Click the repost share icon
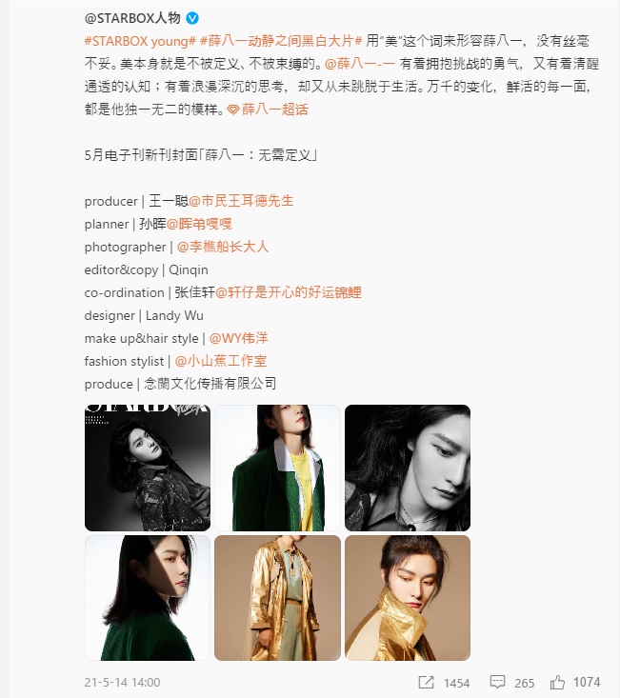The image size is (620, 698). 426,682
